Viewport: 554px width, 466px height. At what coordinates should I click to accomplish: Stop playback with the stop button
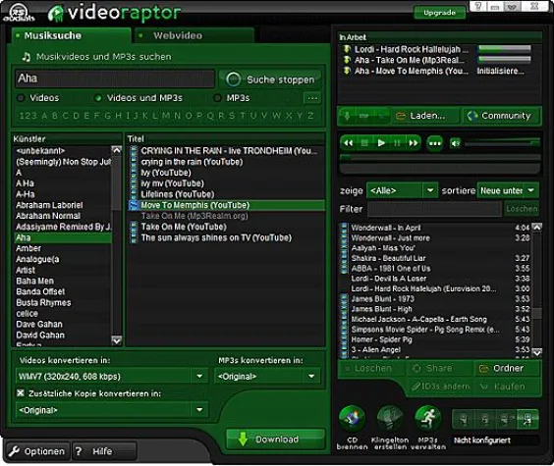pyautogui.click(x=364, y=143)
